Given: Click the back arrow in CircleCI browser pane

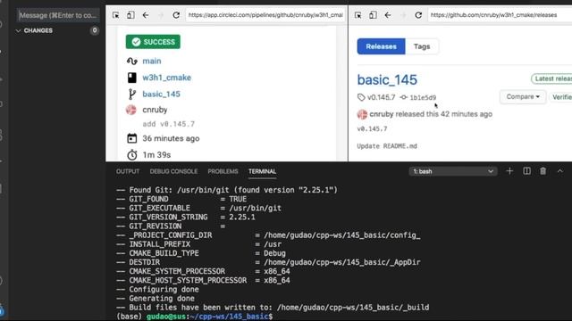Looking at the screenshot, I should tap(146, 15).
